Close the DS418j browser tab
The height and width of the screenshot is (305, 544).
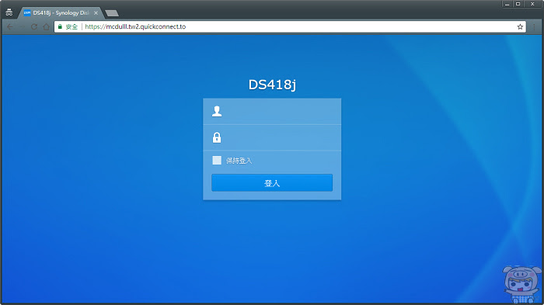point(96,13)
